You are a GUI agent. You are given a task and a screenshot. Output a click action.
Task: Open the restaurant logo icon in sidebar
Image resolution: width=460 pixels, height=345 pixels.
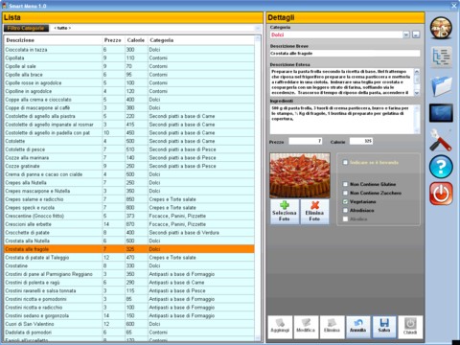coord(441,29)
